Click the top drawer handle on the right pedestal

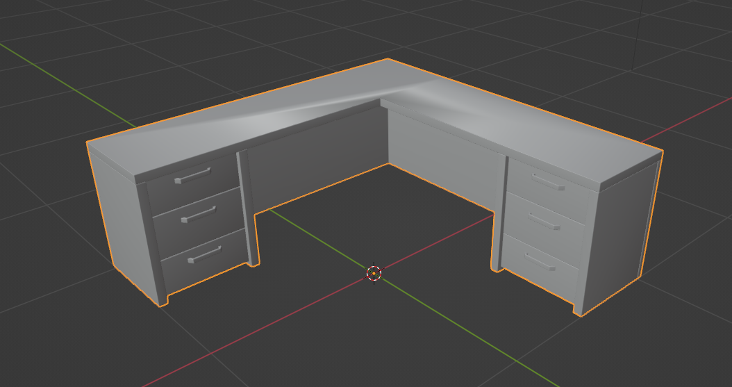(x=548, y=181)
